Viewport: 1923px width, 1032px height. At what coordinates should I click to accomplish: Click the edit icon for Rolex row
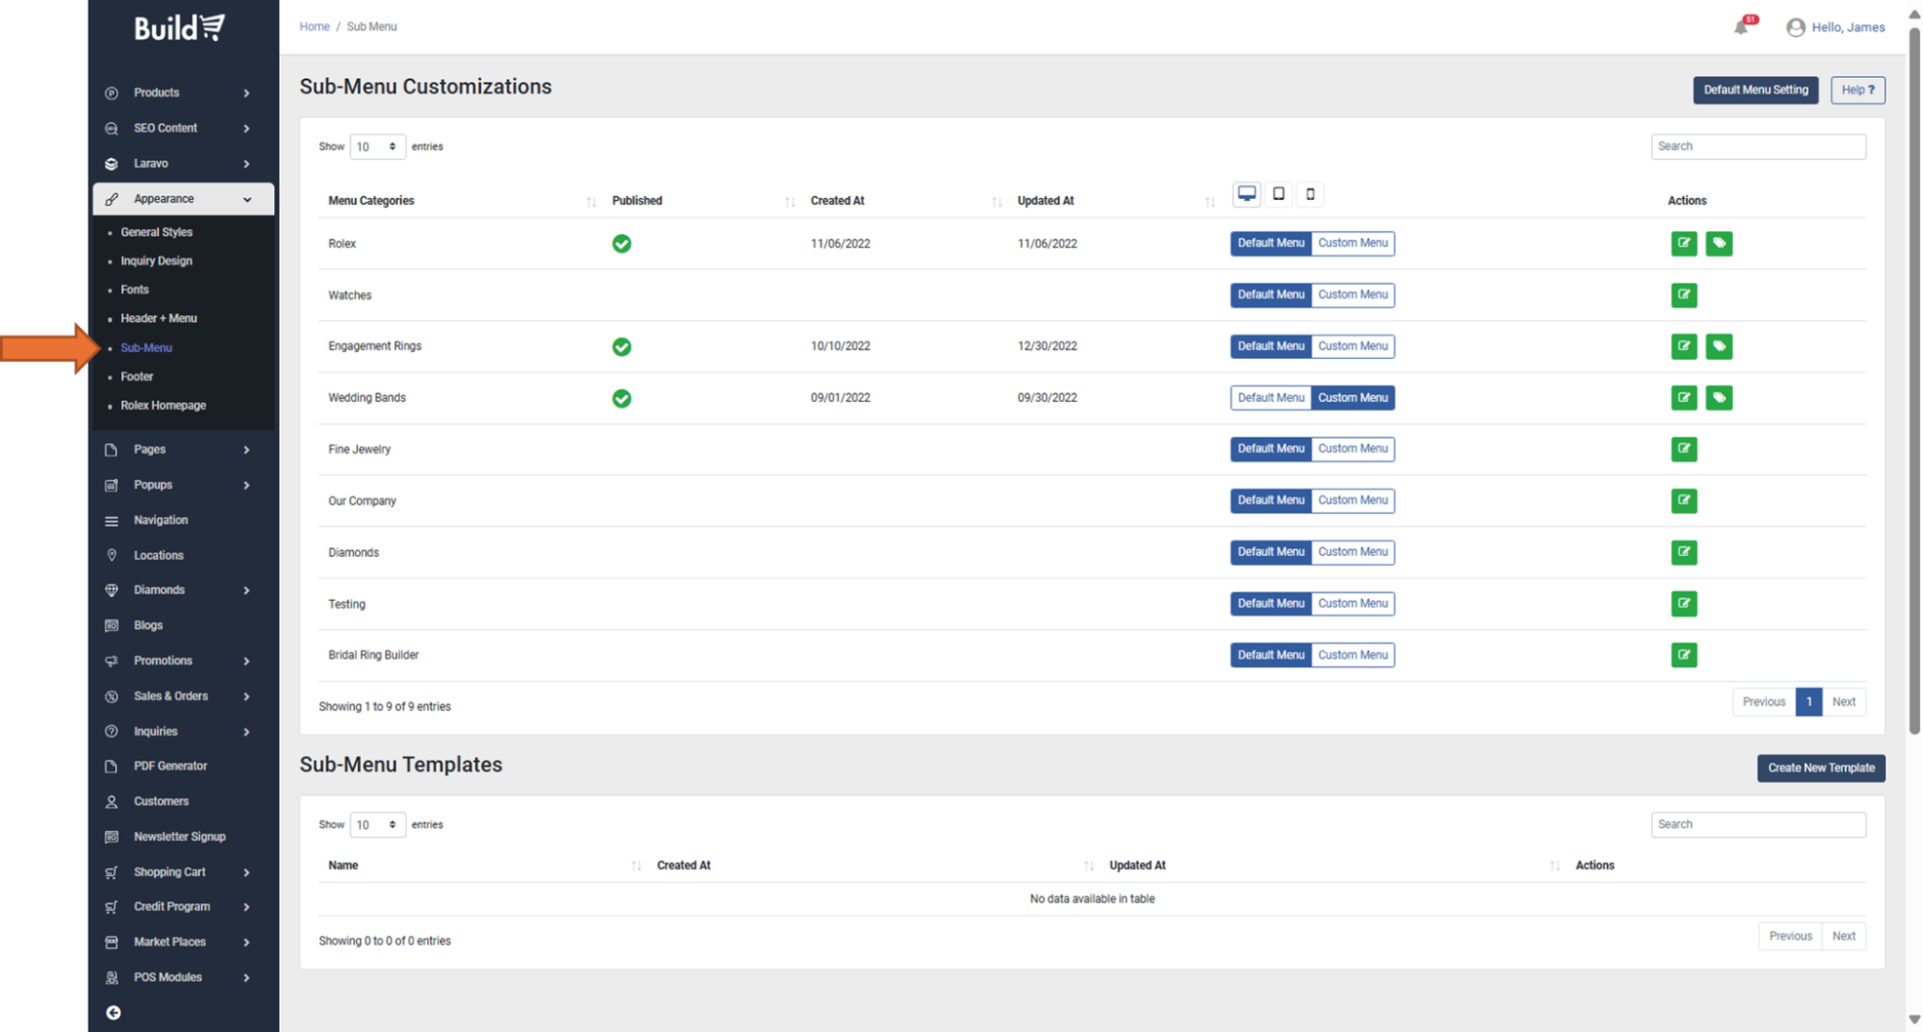point(1683,243)
